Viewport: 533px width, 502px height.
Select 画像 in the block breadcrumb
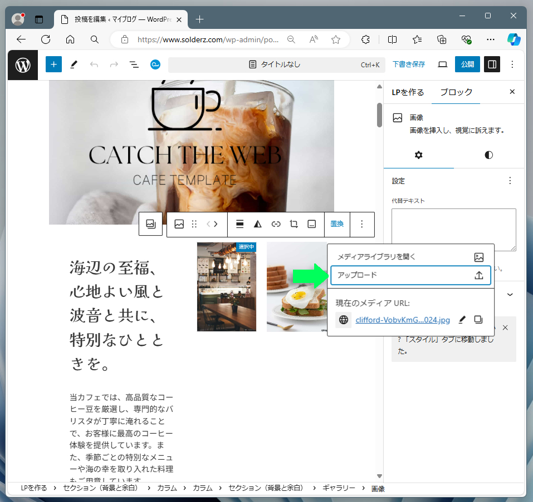[378, 489]
